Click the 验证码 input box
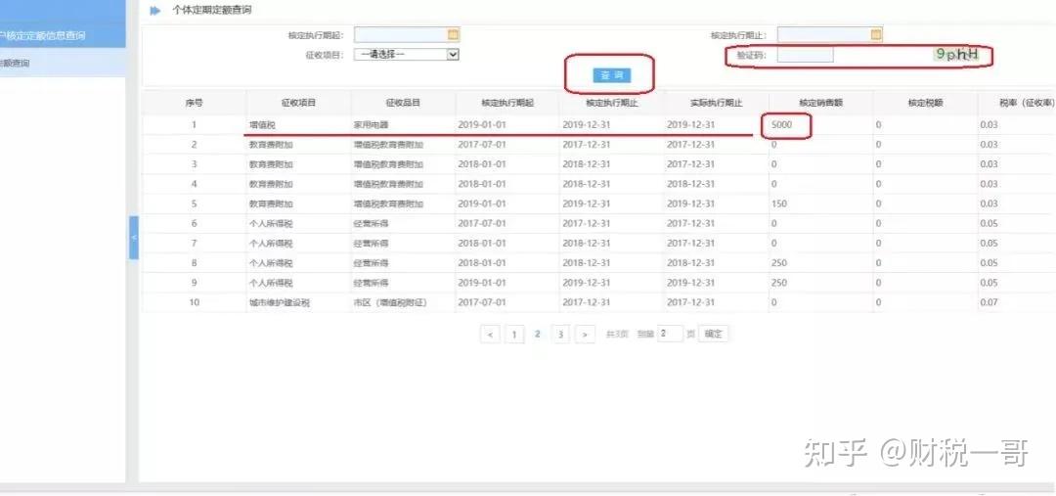The image size is (1056, 496). click(805, 55)
